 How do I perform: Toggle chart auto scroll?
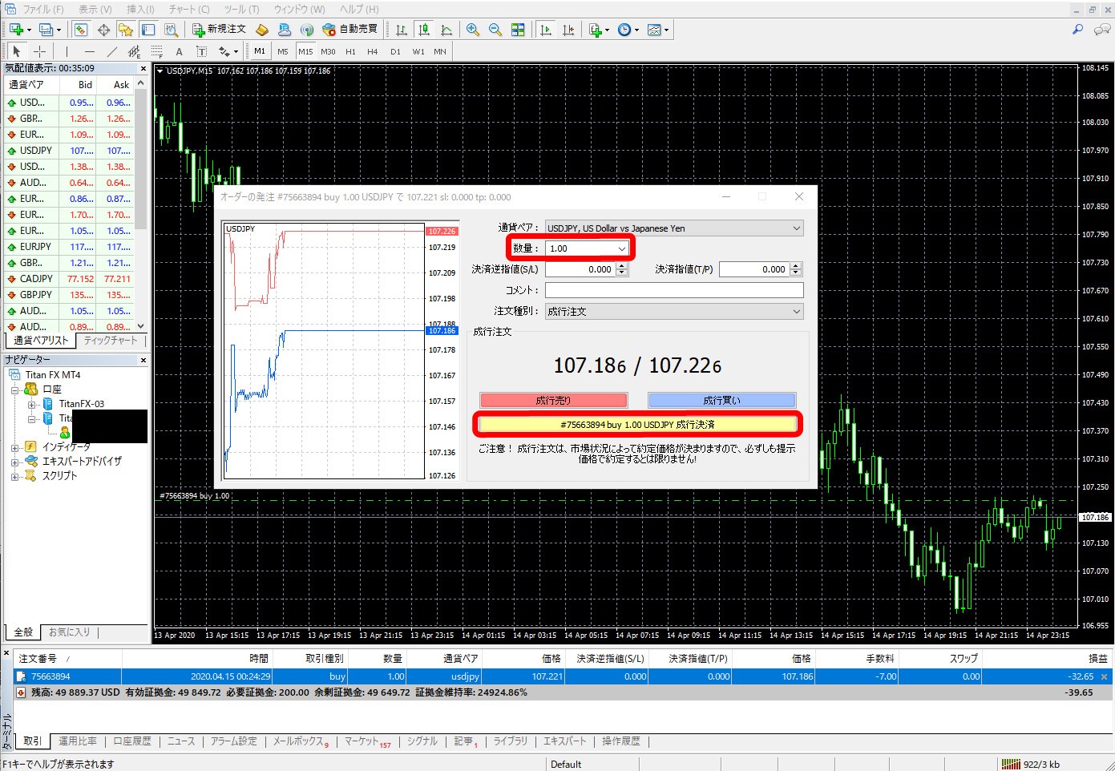[x=546, y=30]
